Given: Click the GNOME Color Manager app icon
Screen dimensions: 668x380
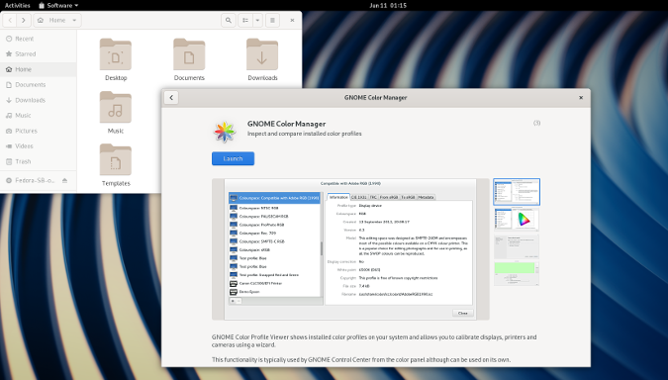Looking at the screenshot, I should tap(225, 132).
